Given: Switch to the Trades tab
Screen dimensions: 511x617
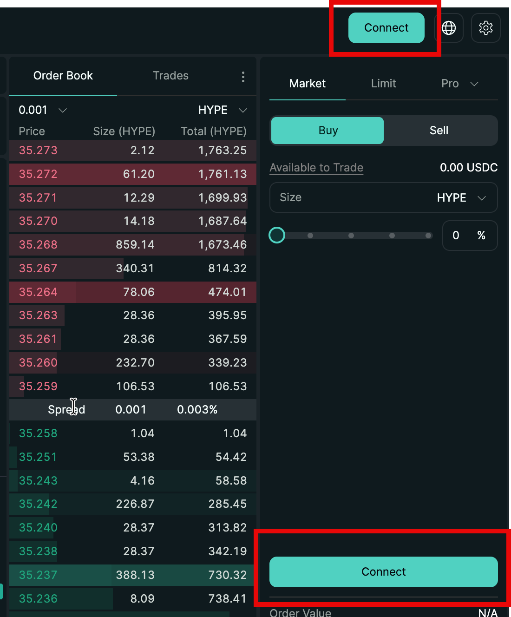Looking at the screenshot, I should tap(171, 76).
